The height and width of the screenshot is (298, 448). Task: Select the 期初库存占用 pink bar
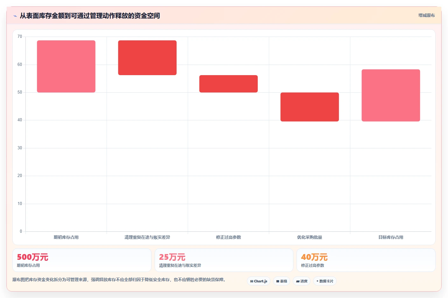66,66
